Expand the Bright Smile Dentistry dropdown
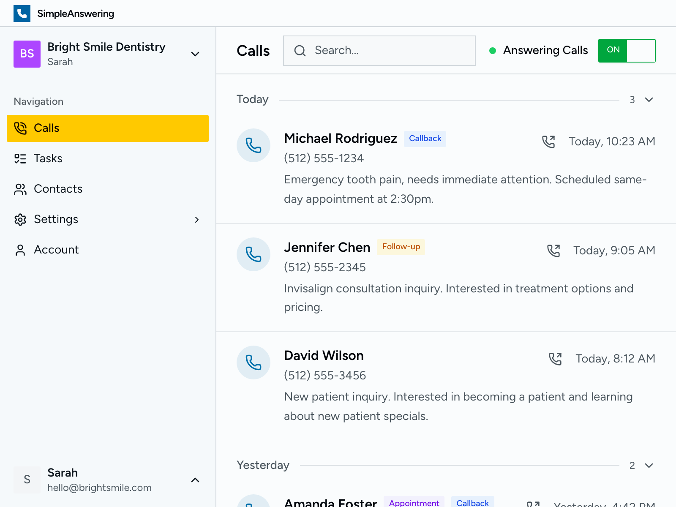Image resolution: width=676 pixels, height=507 pixels. (195, 54)
